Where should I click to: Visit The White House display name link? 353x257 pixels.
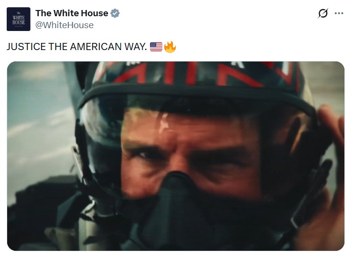pos(72,13)
